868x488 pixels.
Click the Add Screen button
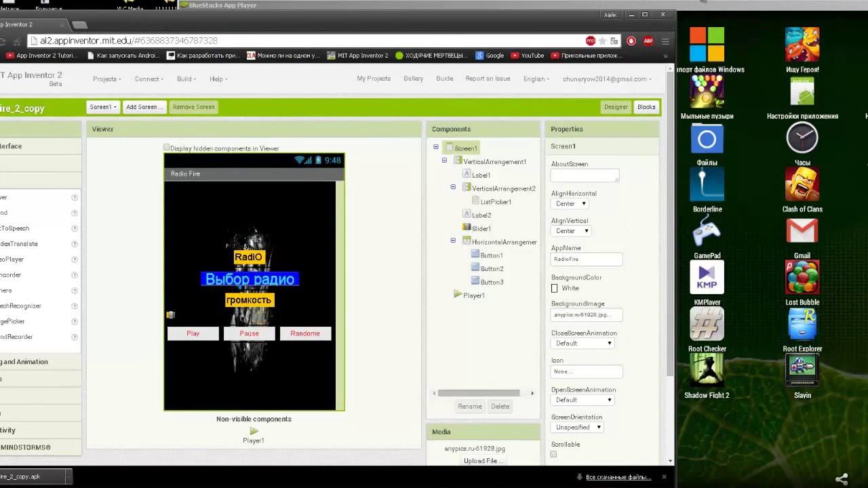tap(144, 107)
